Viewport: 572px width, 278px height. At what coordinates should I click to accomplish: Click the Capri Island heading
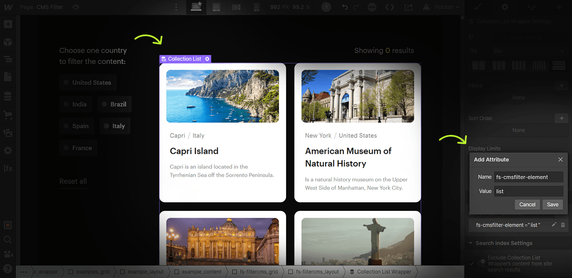(x=194, y=151)
